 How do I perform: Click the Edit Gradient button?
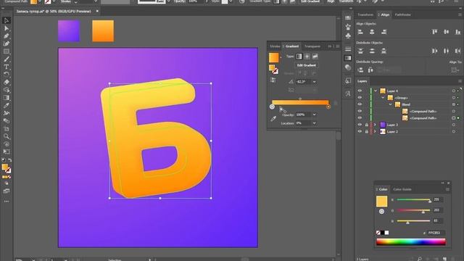(x=306, y=65)
